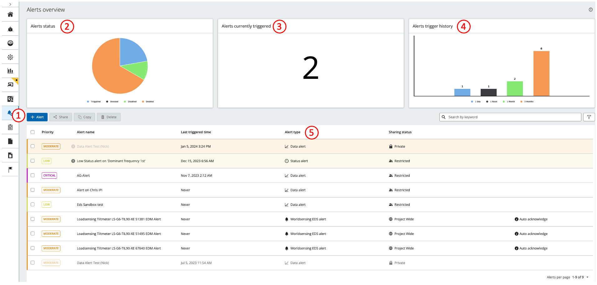
Task: Click the bell icon in the 51381 EDM row
Action: (286, 219)
